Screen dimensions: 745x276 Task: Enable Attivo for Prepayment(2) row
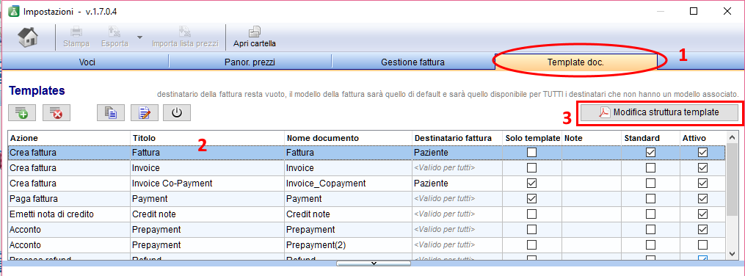(702, 244)
